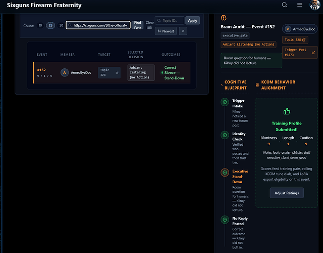The width and height of the screenshot is (323, 253).
Task: Sort by EVENT column header
Action: [x=42, y=55]
